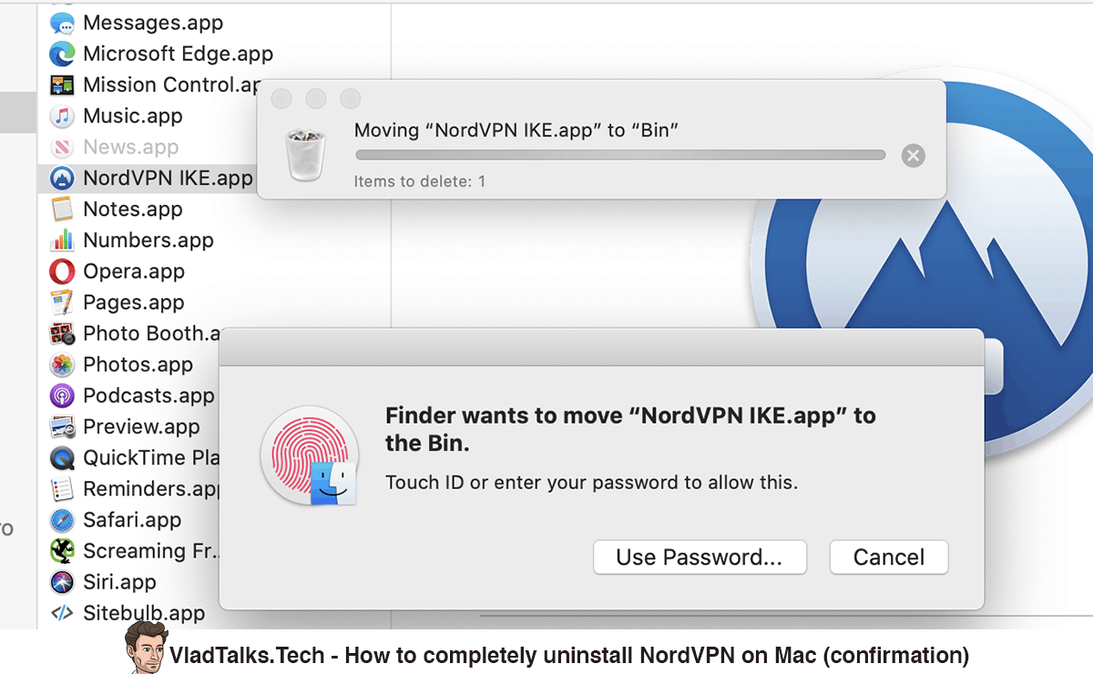
Task: Select the NordVPN IKE.app list row name
Action: (168, 178)
